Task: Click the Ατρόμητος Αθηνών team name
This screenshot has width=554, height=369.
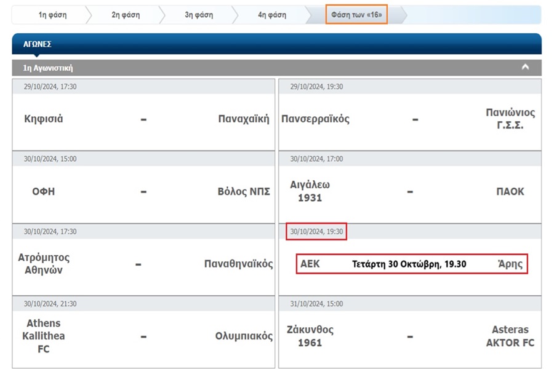Action: coord(44,264)
